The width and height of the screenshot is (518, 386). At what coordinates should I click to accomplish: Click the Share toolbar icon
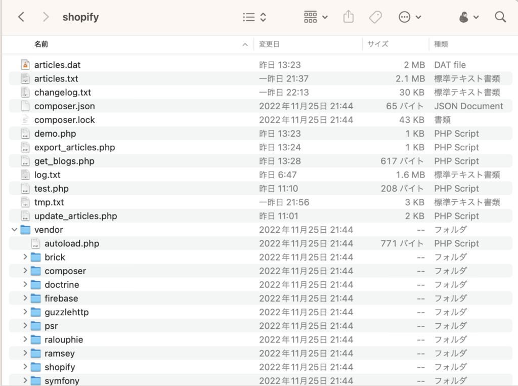(x=348, y=17)
